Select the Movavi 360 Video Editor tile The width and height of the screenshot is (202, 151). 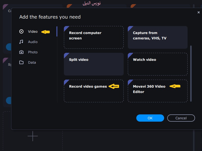157,91
